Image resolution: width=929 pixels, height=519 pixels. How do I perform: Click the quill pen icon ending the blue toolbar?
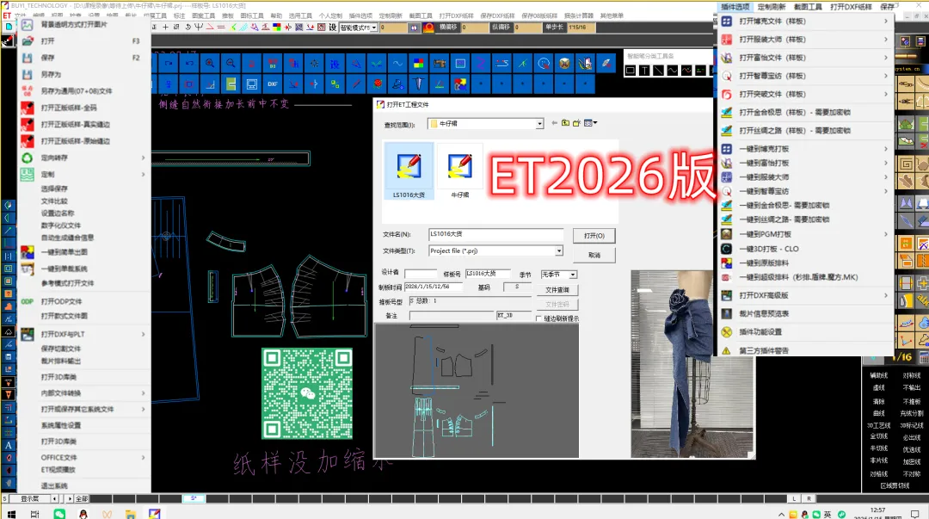coord(606,64)
